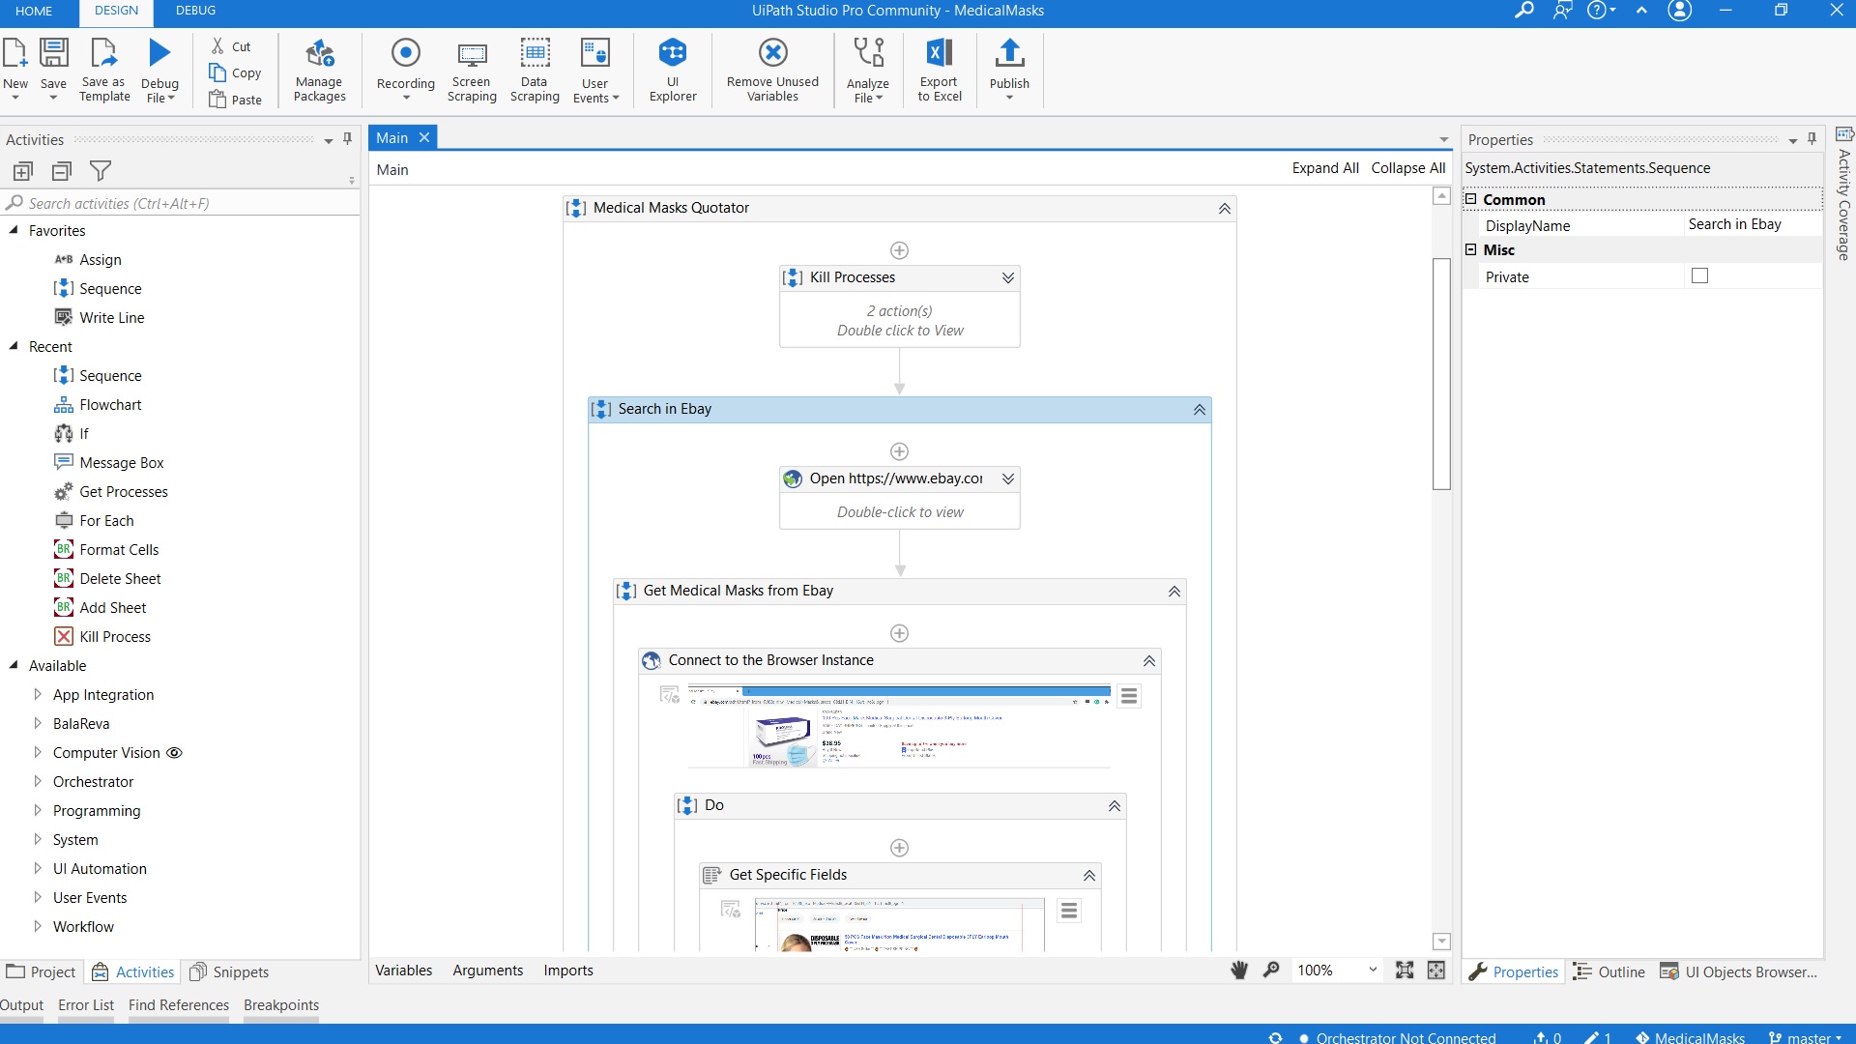Screen dimensions: 1856x1044
Task: Click the DisplayName value field
Action: point(1752,224)
